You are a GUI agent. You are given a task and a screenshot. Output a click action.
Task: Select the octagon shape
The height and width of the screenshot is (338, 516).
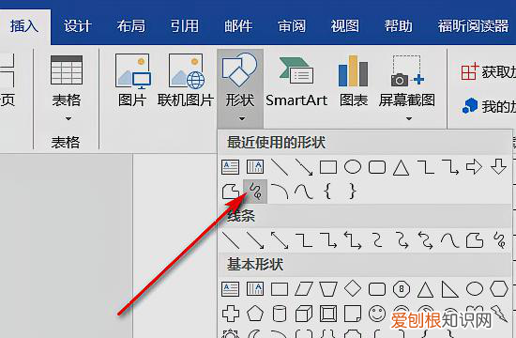coord(402,289)
